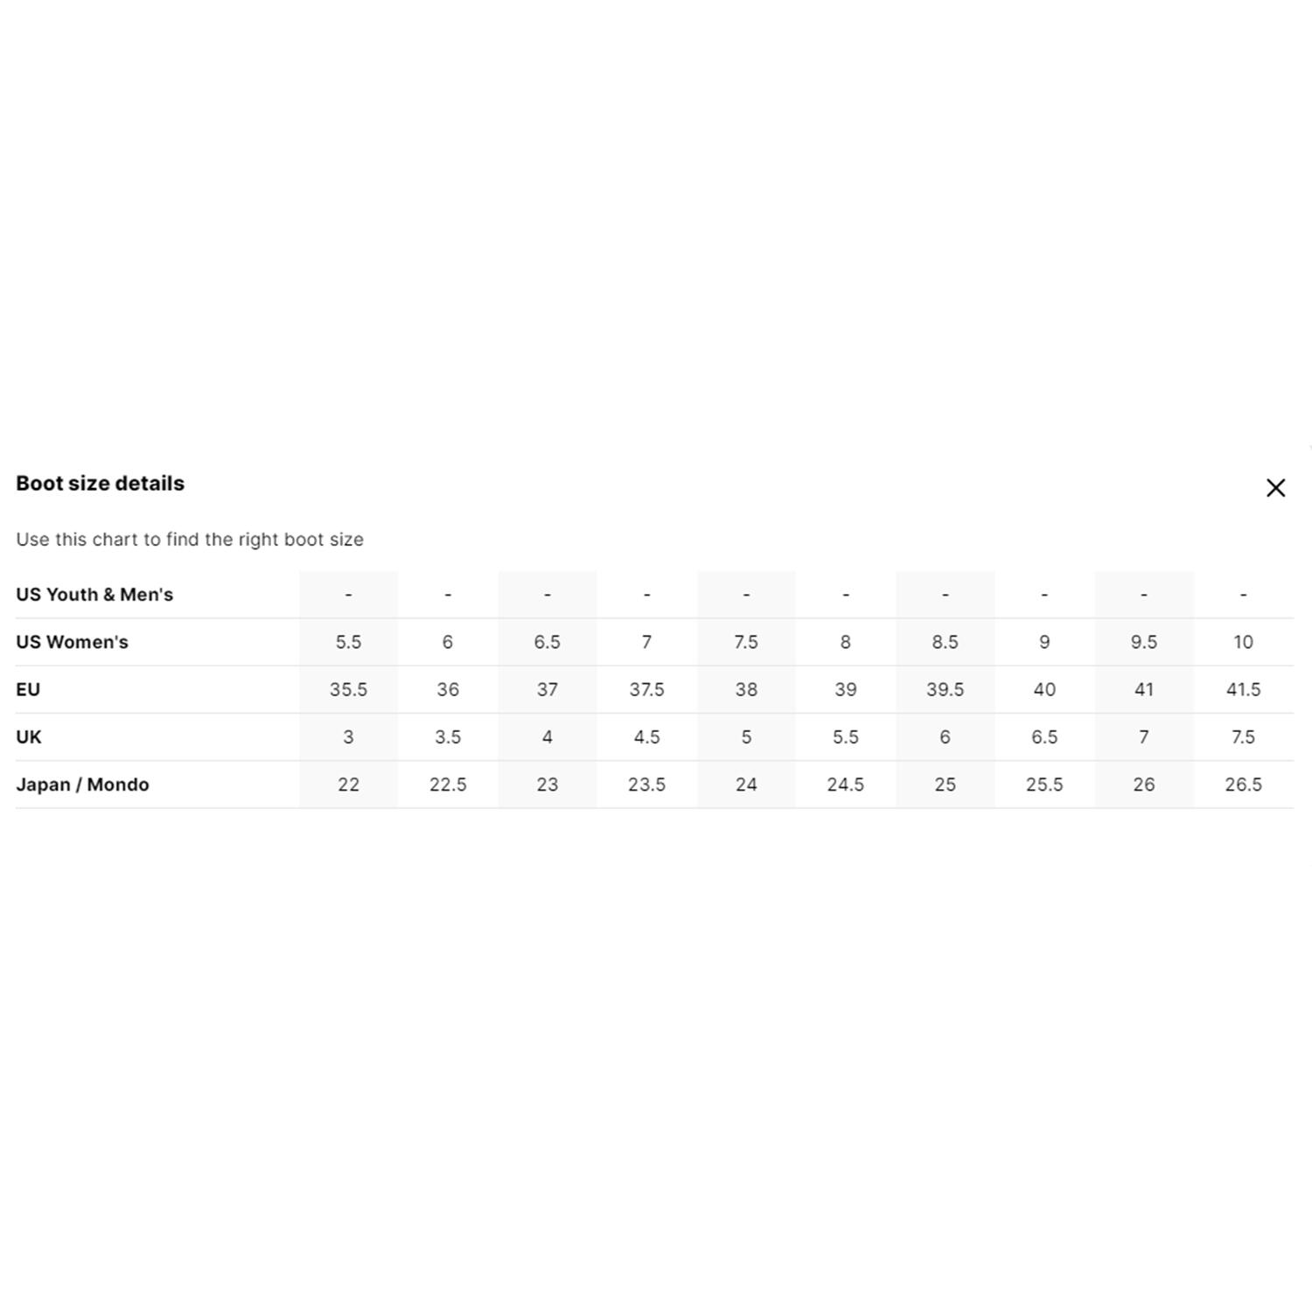Select the US Women's row label
Screen dimensions: 1312x1312
tap(72, 642)
